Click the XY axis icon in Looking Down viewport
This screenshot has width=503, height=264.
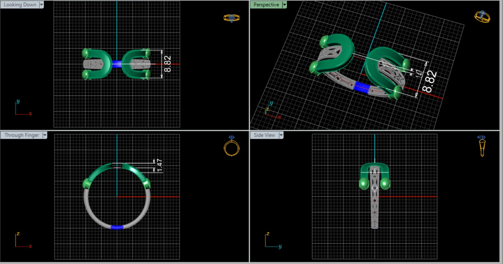coord(23,108)
